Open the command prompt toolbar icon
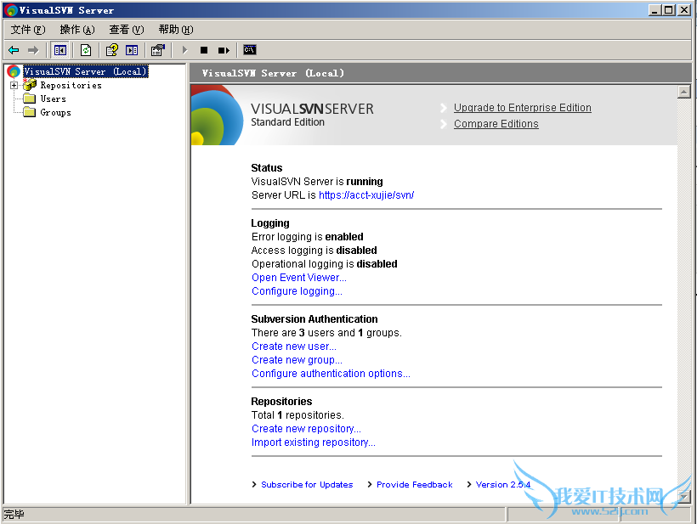 point(250,50)
